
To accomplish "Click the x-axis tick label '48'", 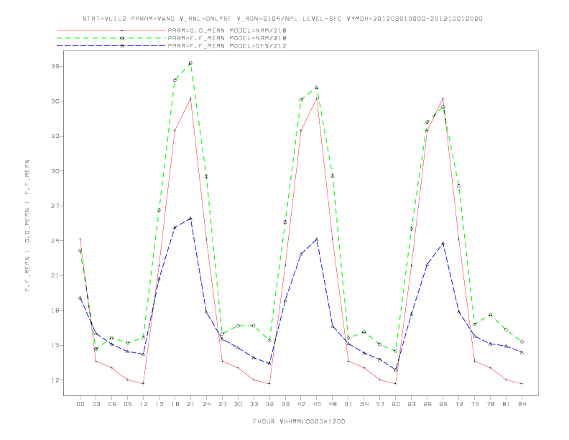I will (333, 404).
